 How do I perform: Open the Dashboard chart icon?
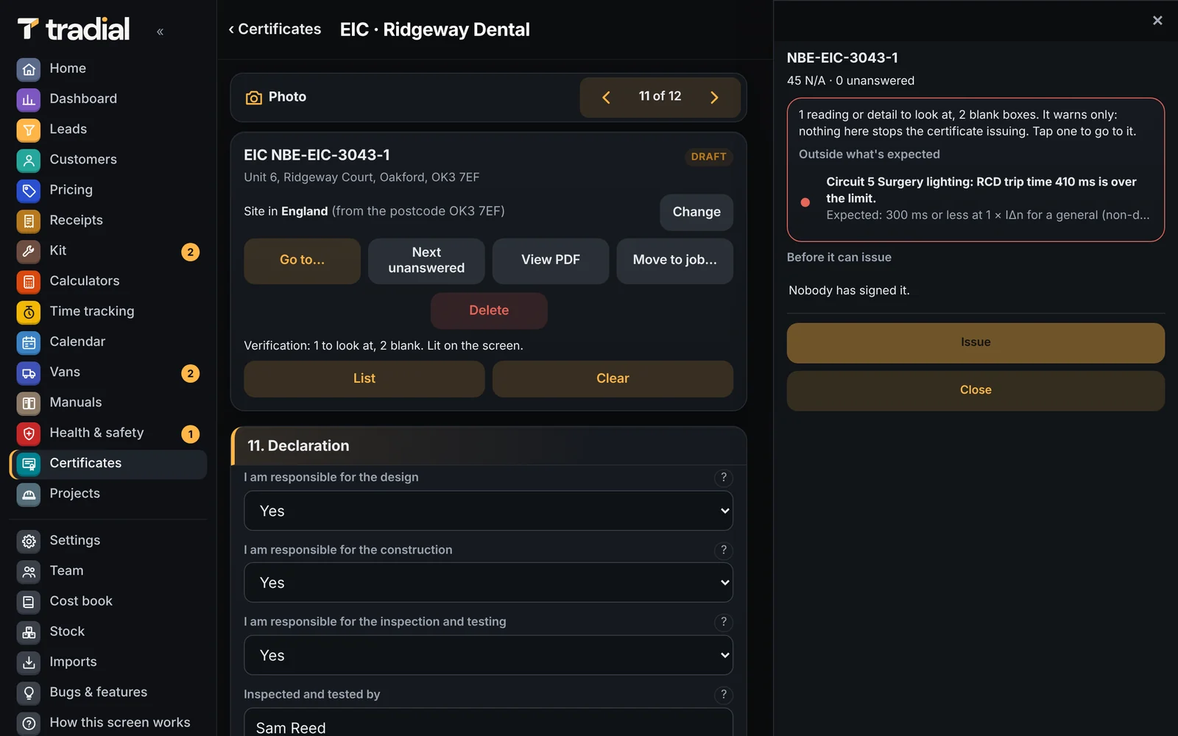[x=29, y=99]
